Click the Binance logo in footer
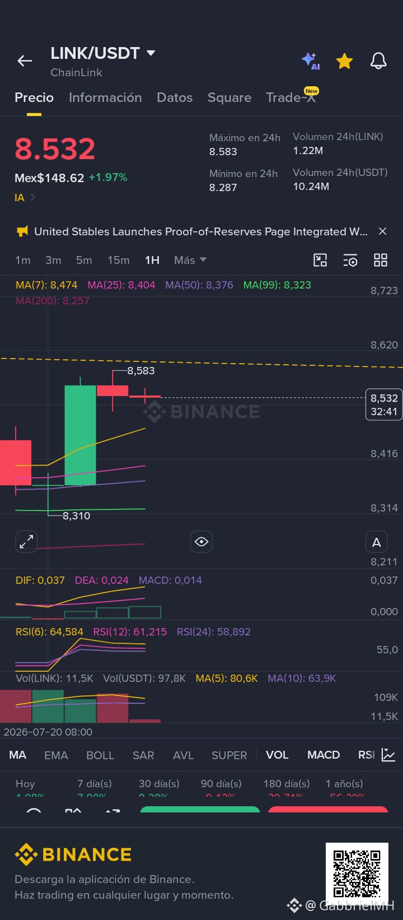 click(73, 854)
